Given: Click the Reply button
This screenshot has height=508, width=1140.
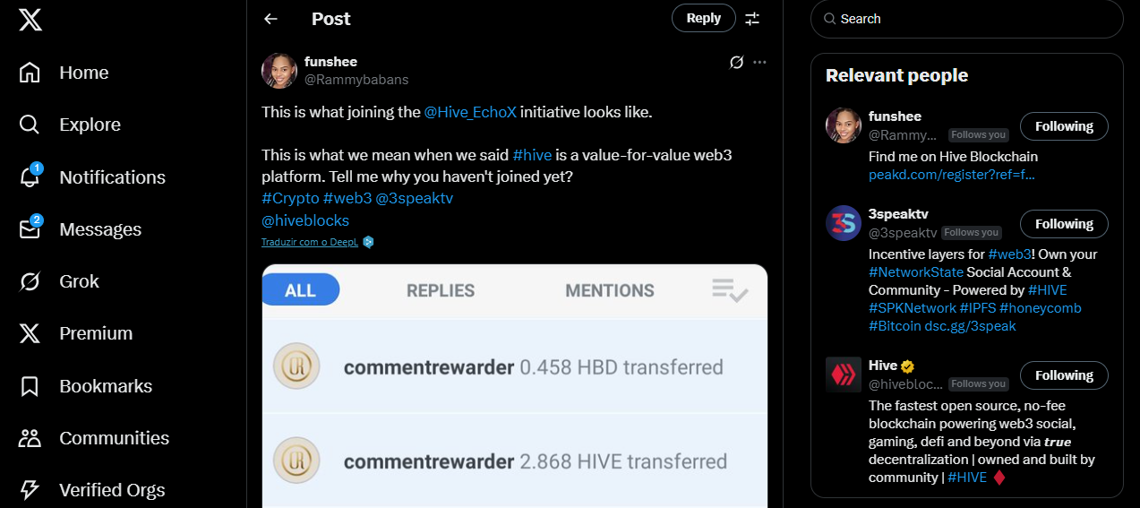Looking at the screenshot, I should click(x=704, y=18).
